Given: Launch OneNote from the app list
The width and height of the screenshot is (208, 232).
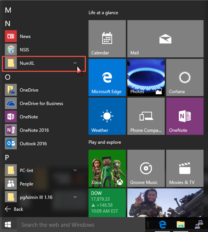Looking at the screenshot, I should [11, 117].
